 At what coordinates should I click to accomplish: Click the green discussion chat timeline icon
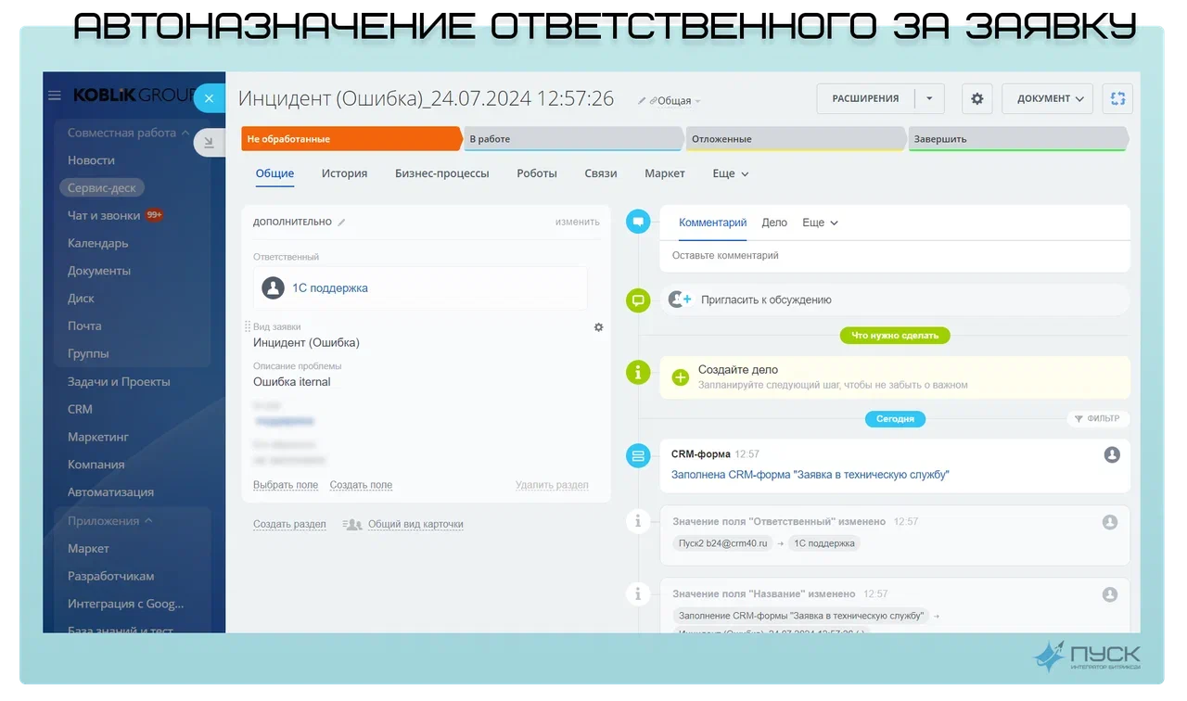638,300
